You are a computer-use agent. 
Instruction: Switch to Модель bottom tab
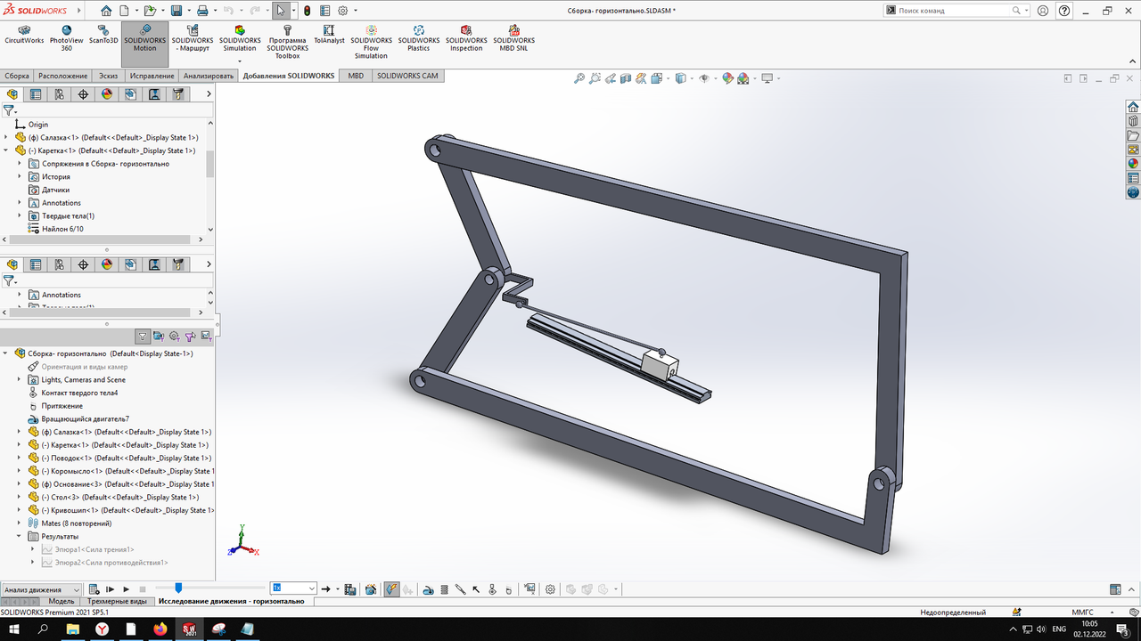(x=61, y=601)
